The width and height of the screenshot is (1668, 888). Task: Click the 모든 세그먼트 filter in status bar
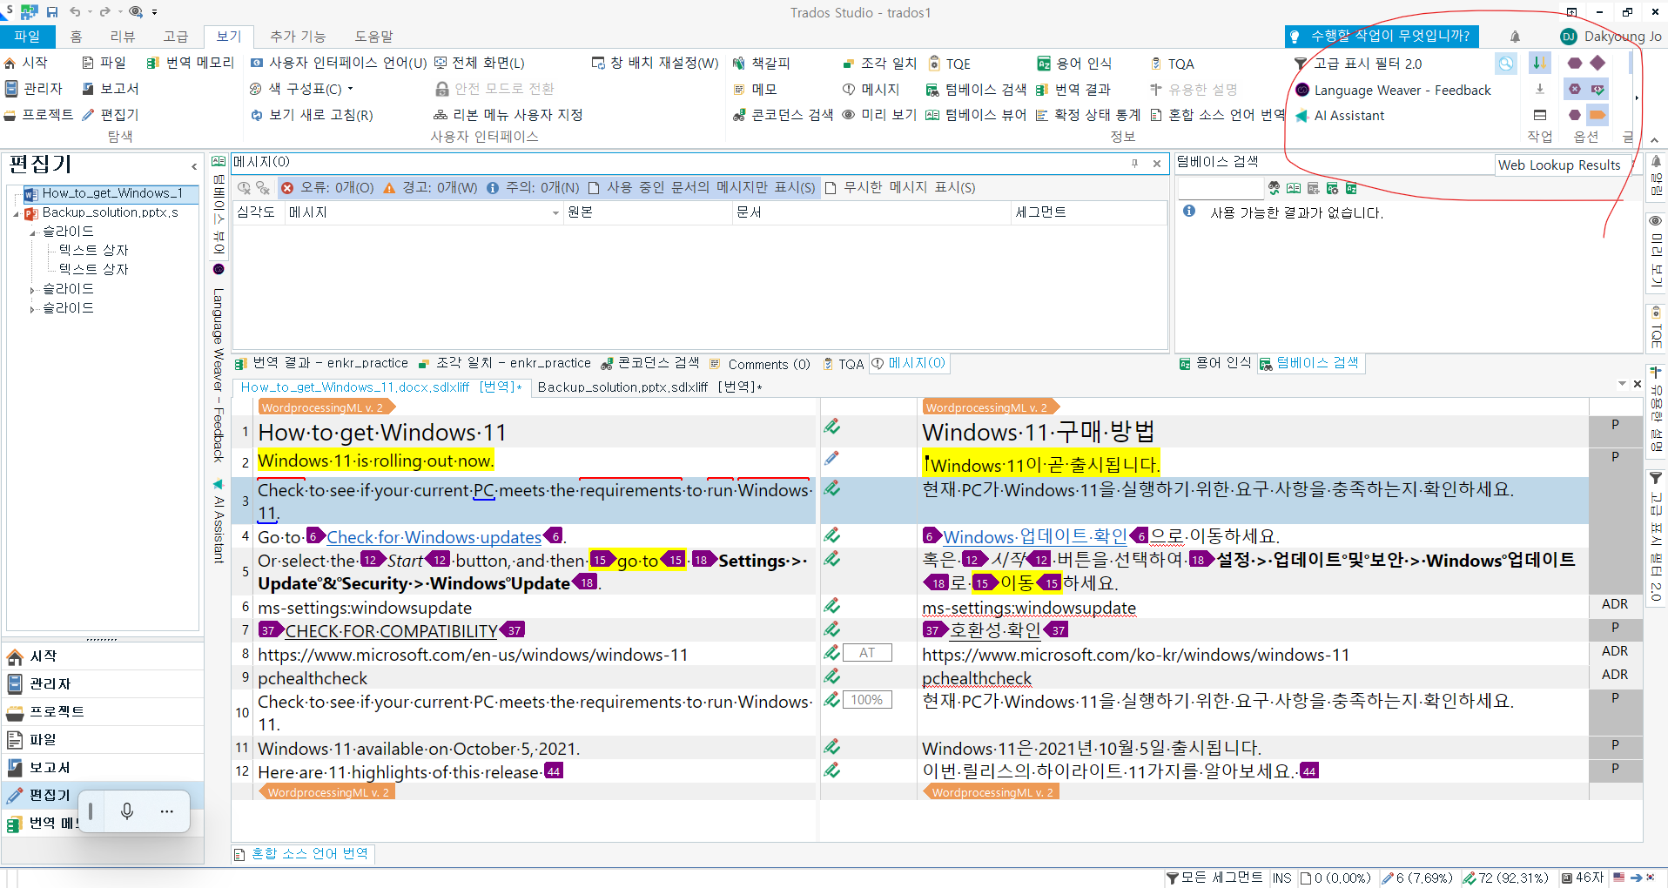1214,878
